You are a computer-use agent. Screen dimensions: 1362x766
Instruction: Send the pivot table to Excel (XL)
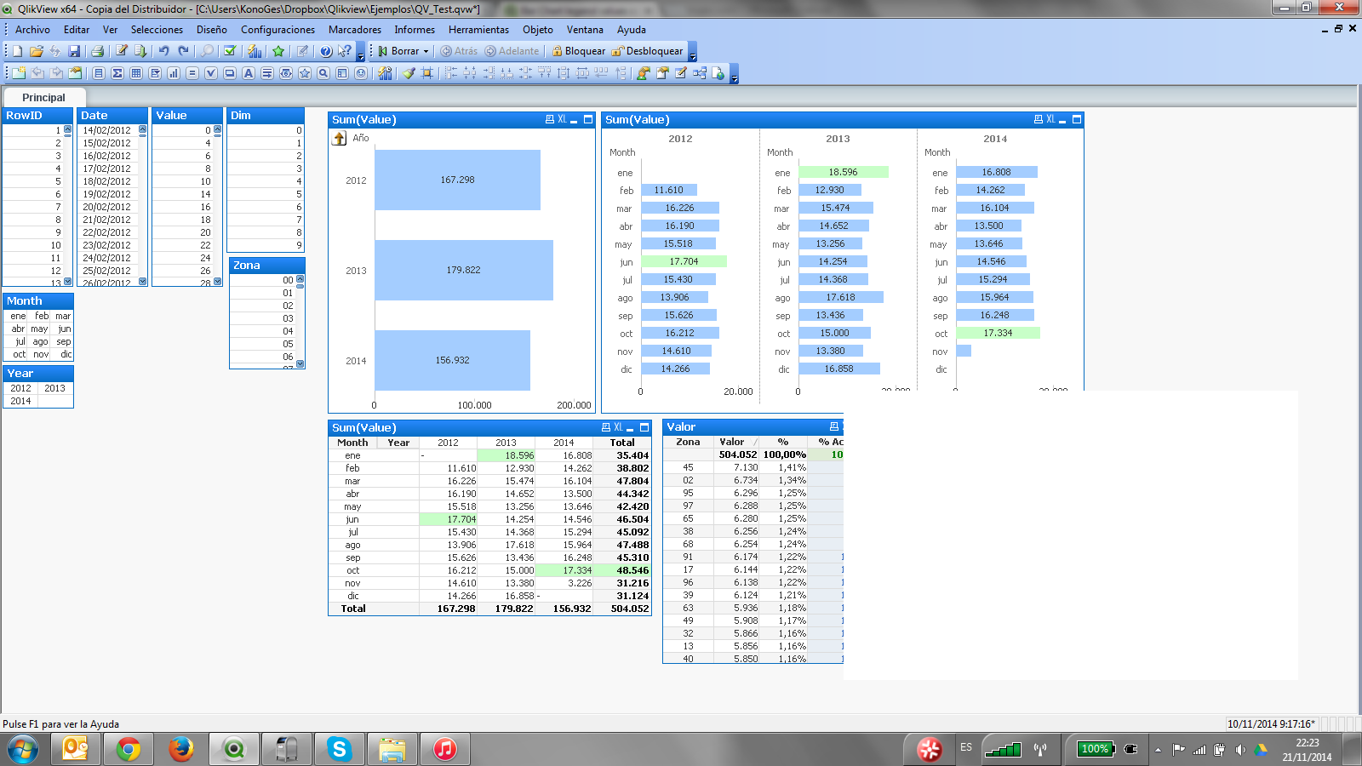click(x=618, y=427)
